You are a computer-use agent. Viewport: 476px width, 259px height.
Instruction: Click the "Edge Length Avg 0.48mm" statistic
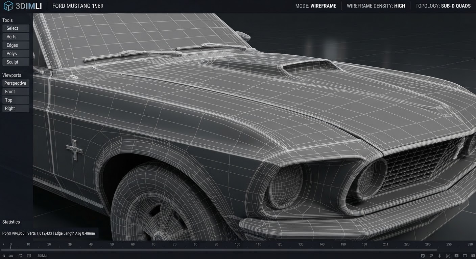point(75,233)
